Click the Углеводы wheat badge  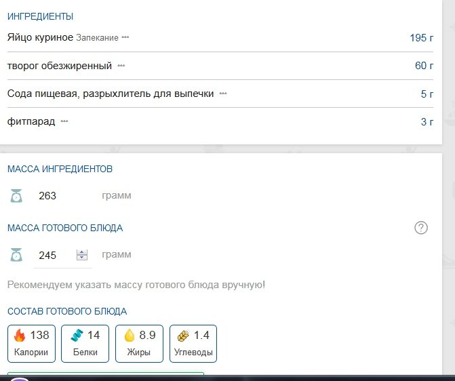click(x=193, y=343)
